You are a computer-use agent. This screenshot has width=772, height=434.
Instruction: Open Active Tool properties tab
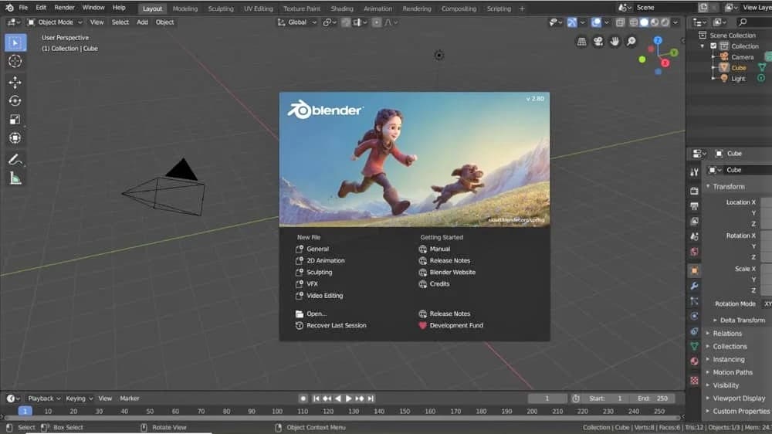coord(694,172)
